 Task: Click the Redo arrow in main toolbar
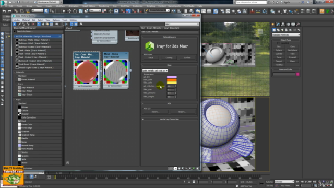(9, 11)
